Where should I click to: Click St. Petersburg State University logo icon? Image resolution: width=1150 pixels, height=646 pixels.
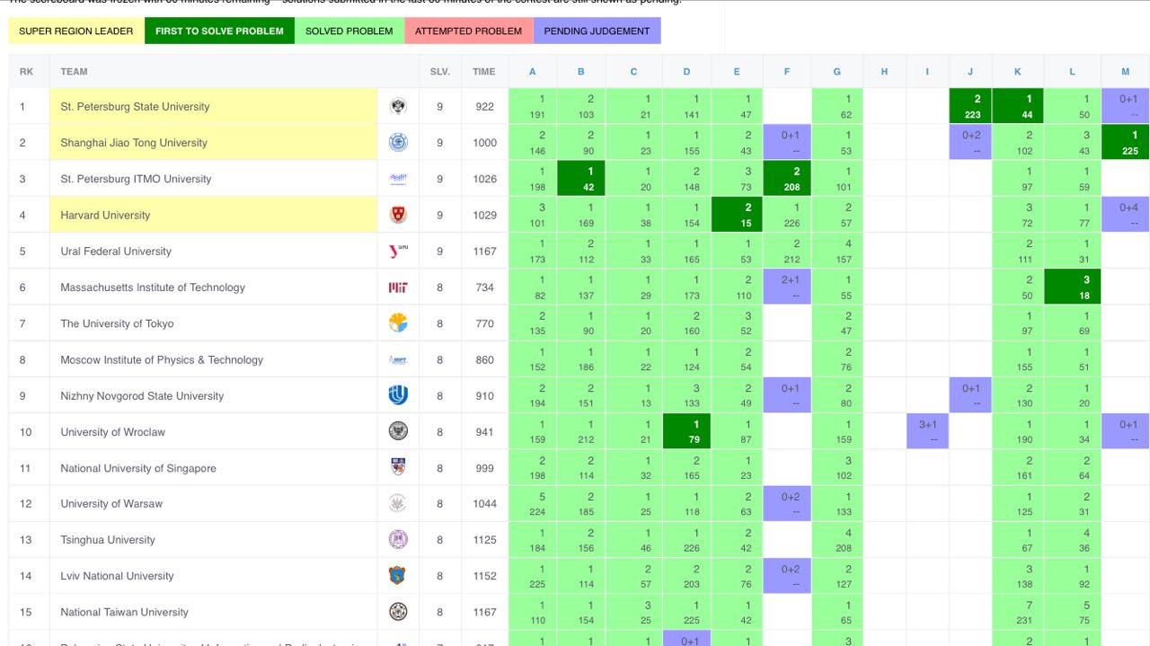398,107
